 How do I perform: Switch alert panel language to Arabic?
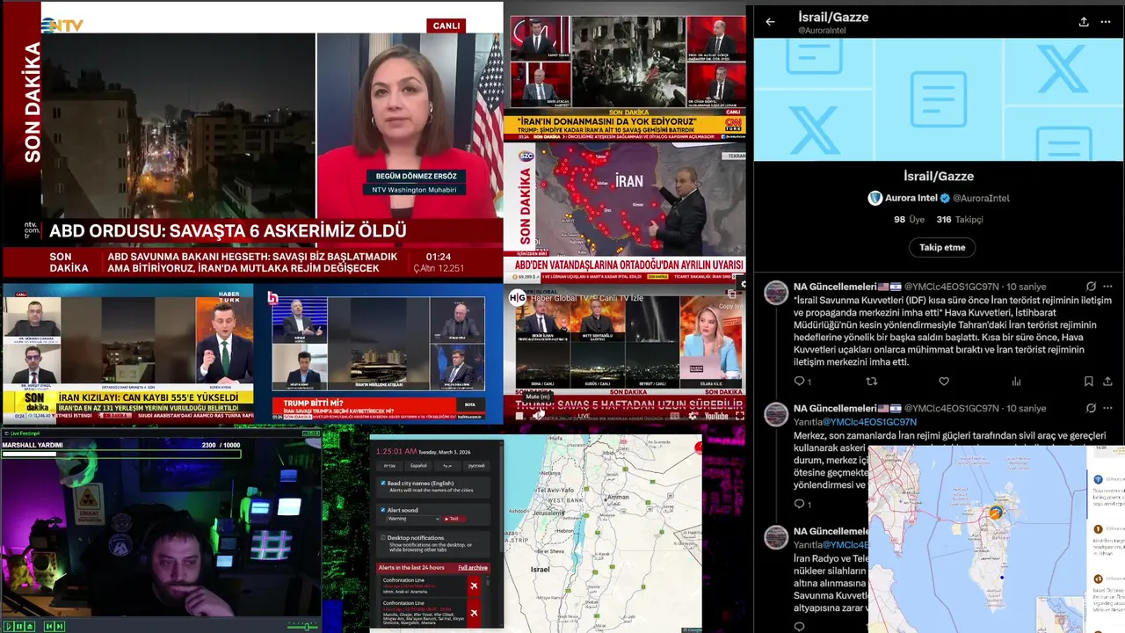[447, 466]
